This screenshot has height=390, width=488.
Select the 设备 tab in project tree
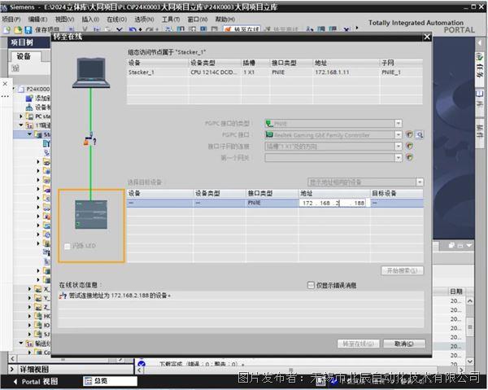tap(24, 56)
